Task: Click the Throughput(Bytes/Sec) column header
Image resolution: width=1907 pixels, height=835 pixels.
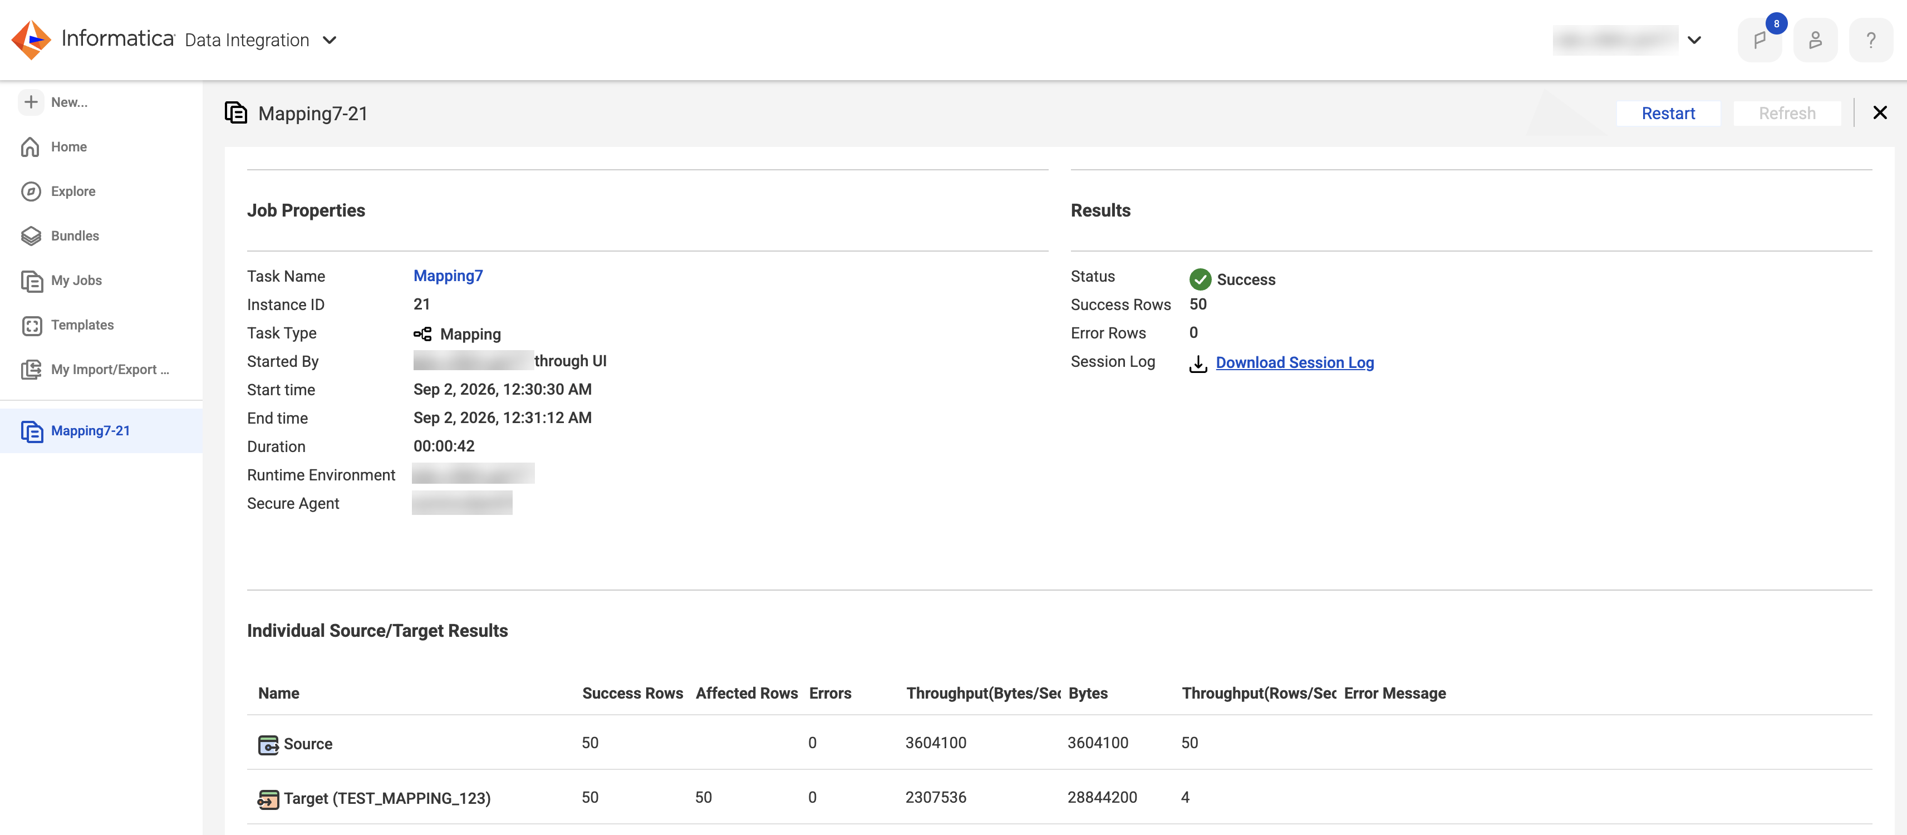Action: pos(983,693)
